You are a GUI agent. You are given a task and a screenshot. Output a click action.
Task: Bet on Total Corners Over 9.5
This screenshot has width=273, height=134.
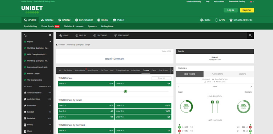[x=86, y=84]
